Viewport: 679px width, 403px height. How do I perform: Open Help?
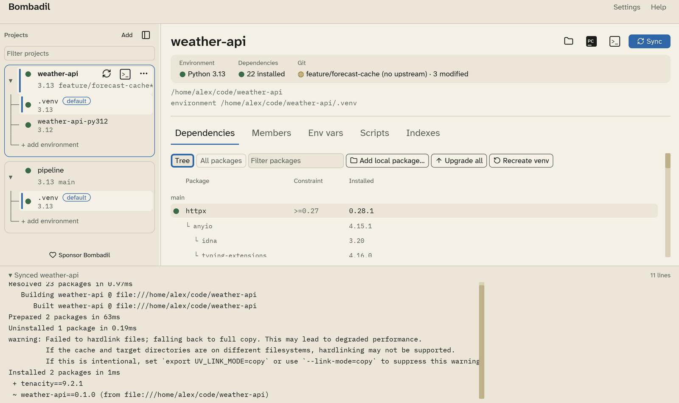659,7
